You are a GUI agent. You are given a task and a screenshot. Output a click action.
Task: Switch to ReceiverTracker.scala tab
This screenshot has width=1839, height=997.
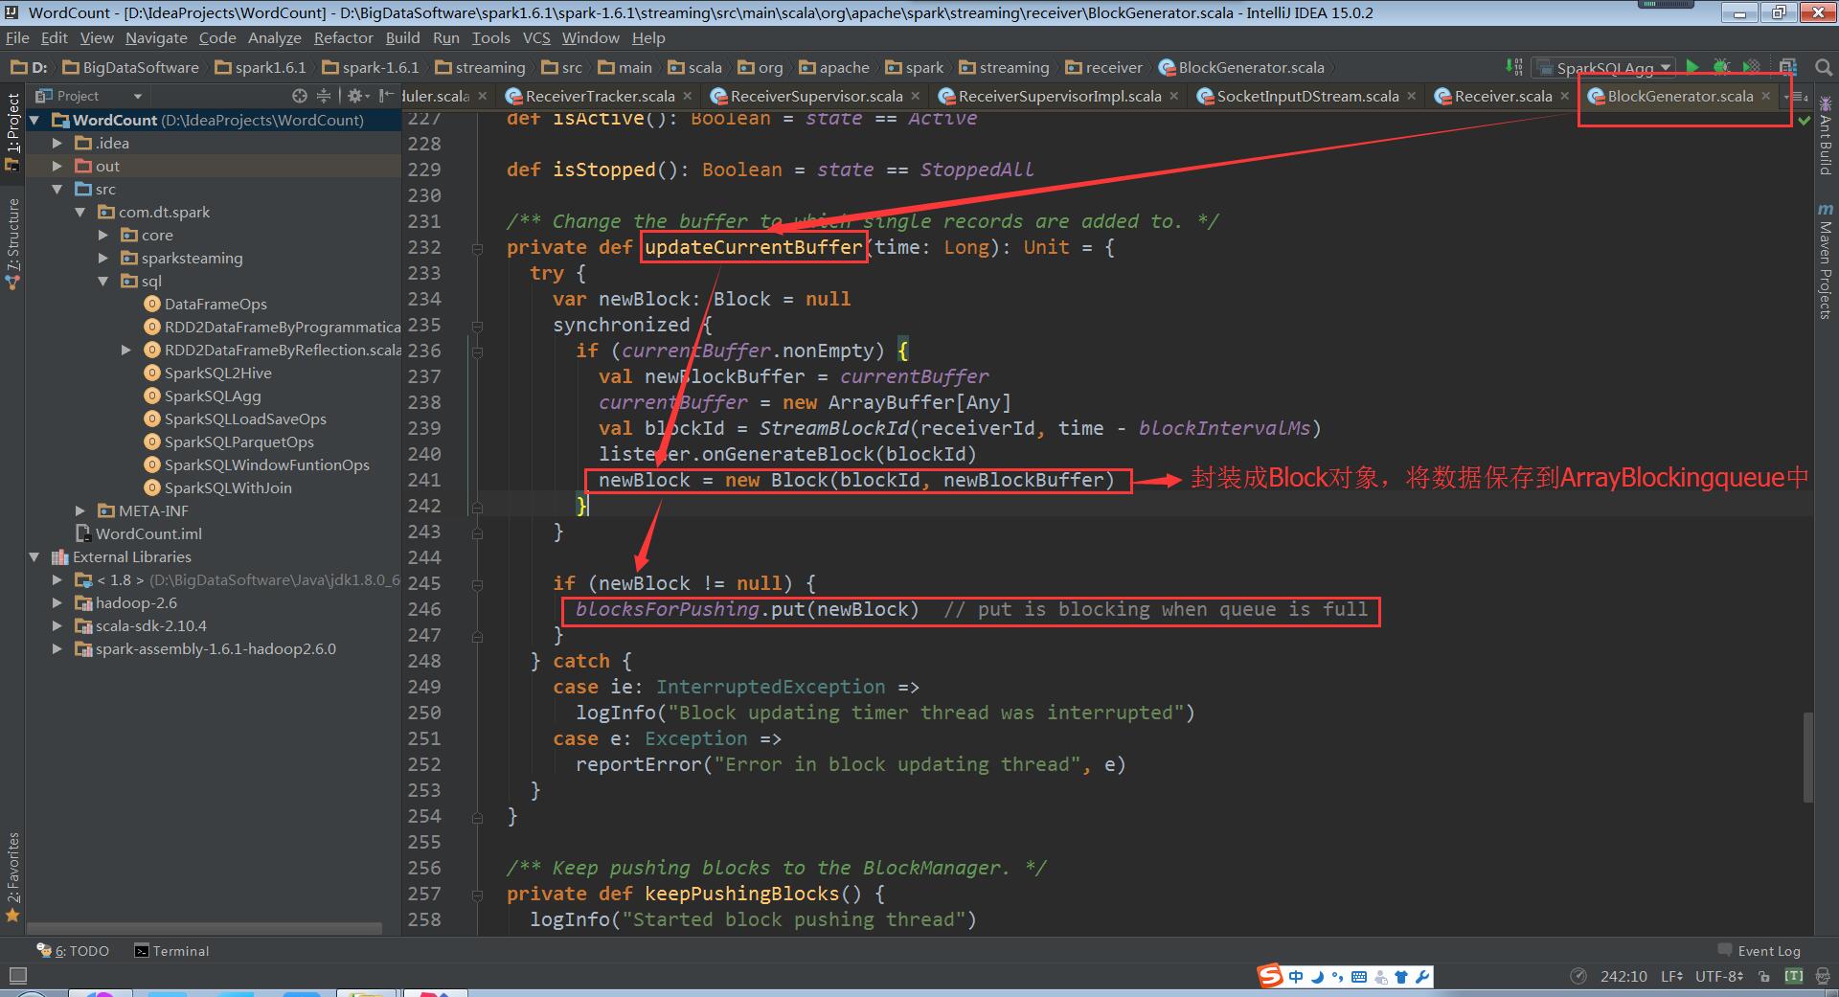coord(600,96)
